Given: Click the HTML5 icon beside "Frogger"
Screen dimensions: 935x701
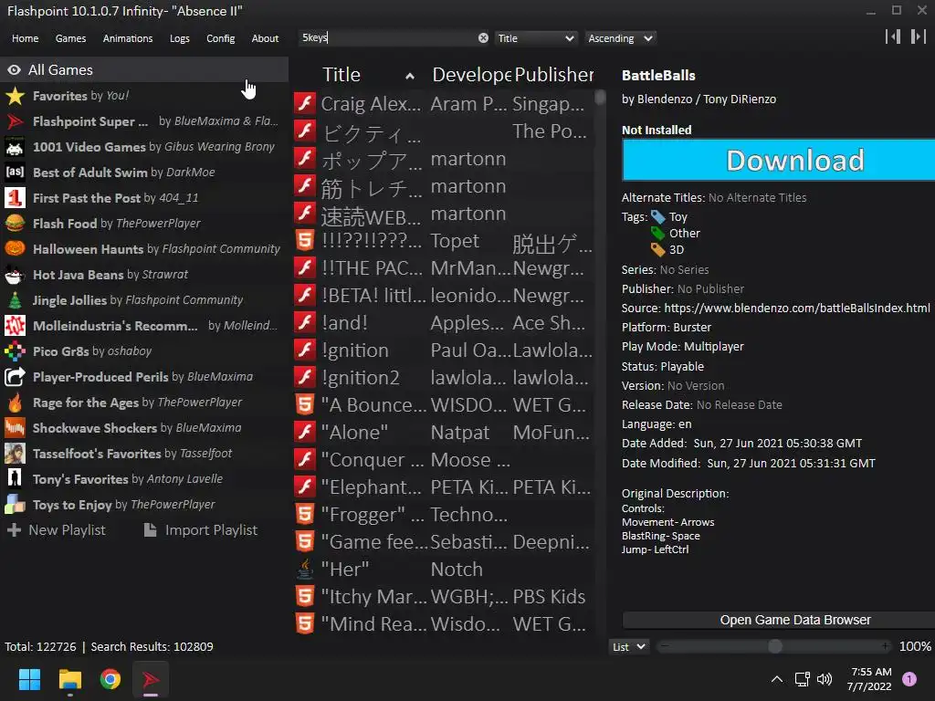Looking at the screenshot, I should 305,514.
